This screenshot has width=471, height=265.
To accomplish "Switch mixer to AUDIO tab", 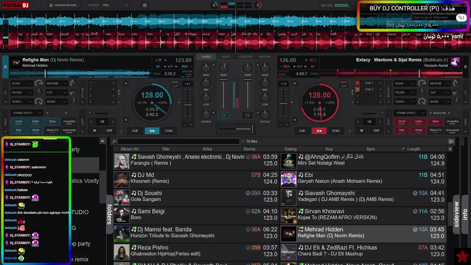I will 206,57.
